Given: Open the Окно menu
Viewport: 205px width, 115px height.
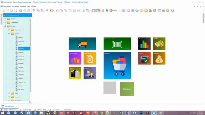Looking at the screenshot, I should click(x=29, y=6).
